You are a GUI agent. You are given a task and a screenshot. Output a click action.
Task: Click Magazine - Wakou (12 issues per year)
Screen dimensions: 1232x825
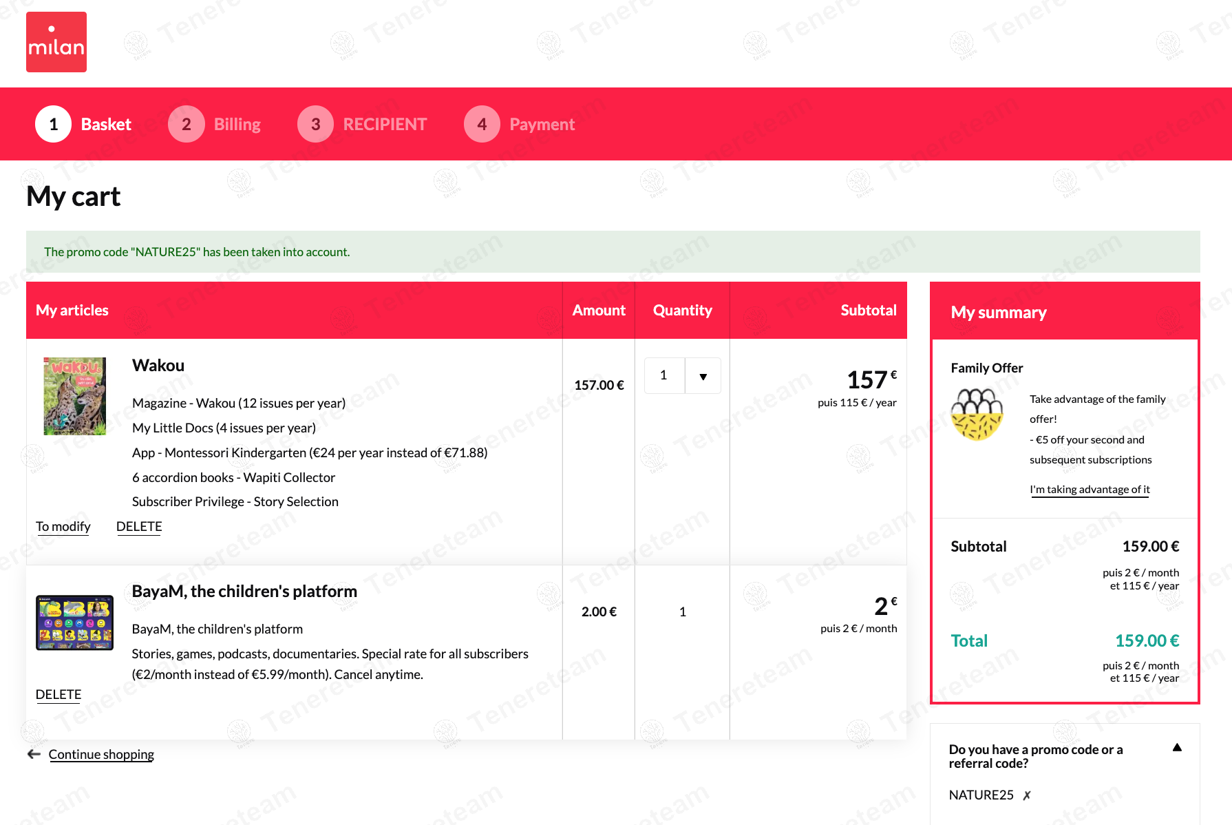click(x=239, y=404)
